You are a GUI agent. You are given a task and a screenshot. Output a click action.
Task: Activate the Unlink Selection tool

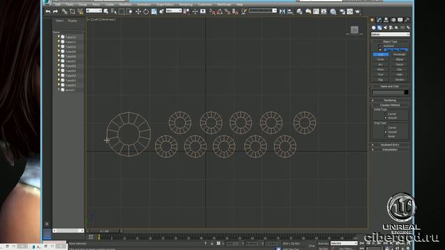[72, 11]
